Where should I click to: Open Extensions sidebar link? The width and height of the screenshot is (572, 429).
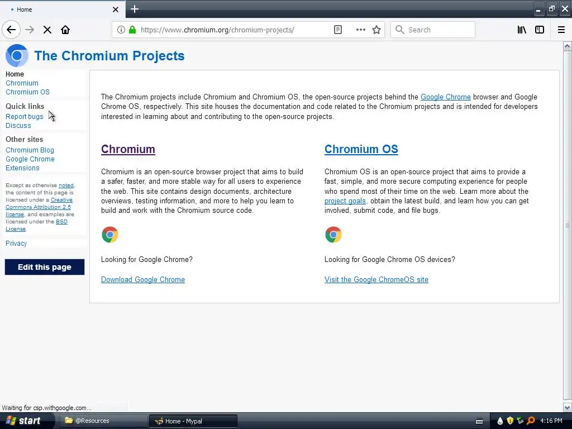pos(22,168)
